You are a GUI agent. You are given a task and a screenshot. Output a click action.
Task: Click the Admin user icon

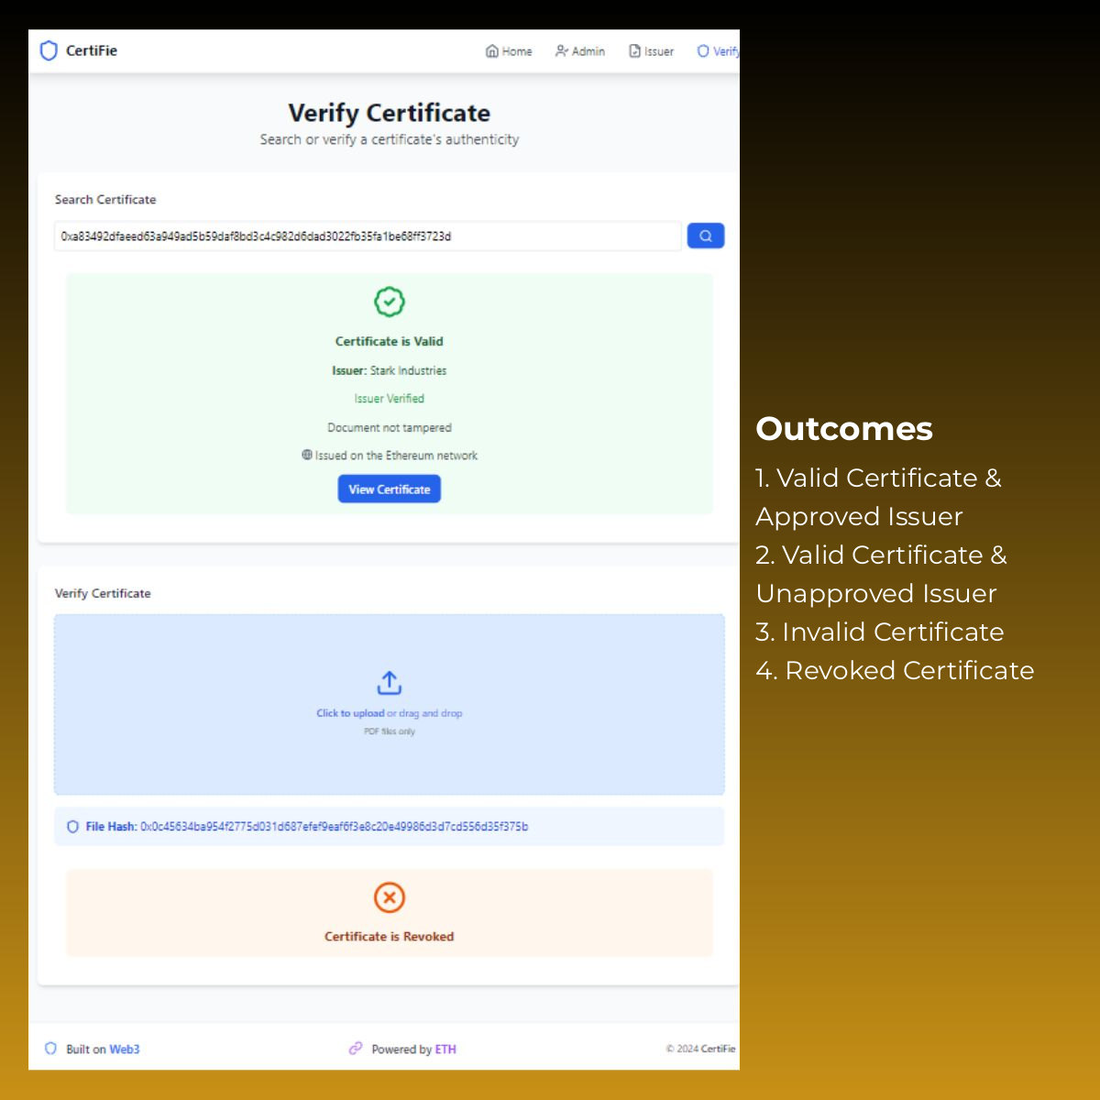562,51
